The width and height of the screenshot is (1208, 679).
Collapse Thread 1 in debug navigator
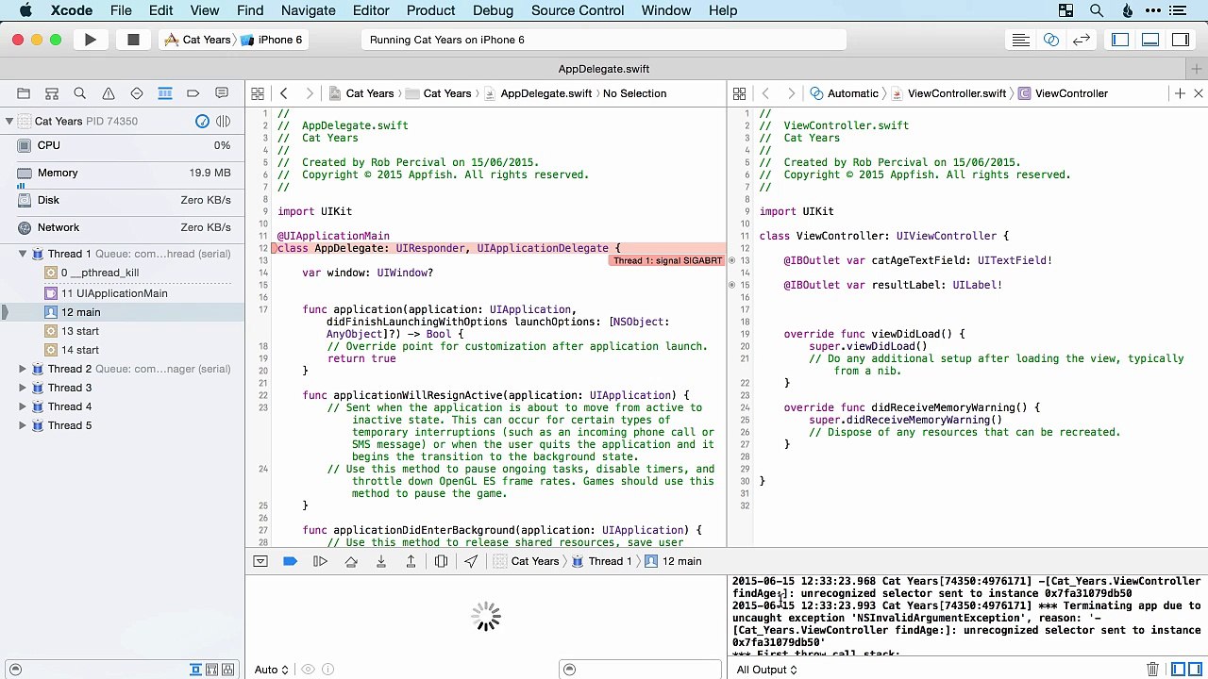click(23, 254)
